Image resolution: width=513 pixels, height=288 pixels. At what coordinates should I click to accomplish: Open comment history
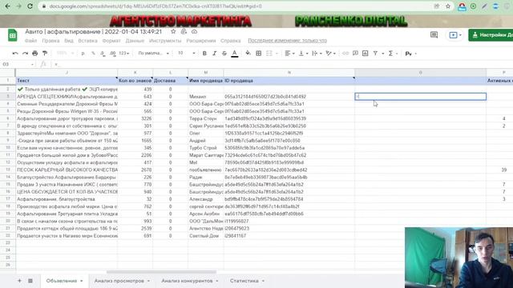(434, 35)
